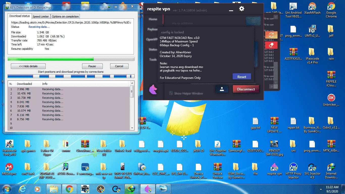This screenshot has height=194, width=345.
Task: Open the Google Chrome desktop shortcut
Action: pyautogui.click(x=331, y=10)
